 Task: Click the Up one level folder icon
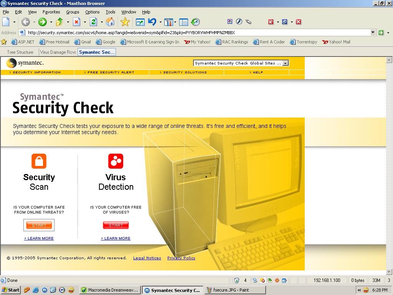pos(59,22)
